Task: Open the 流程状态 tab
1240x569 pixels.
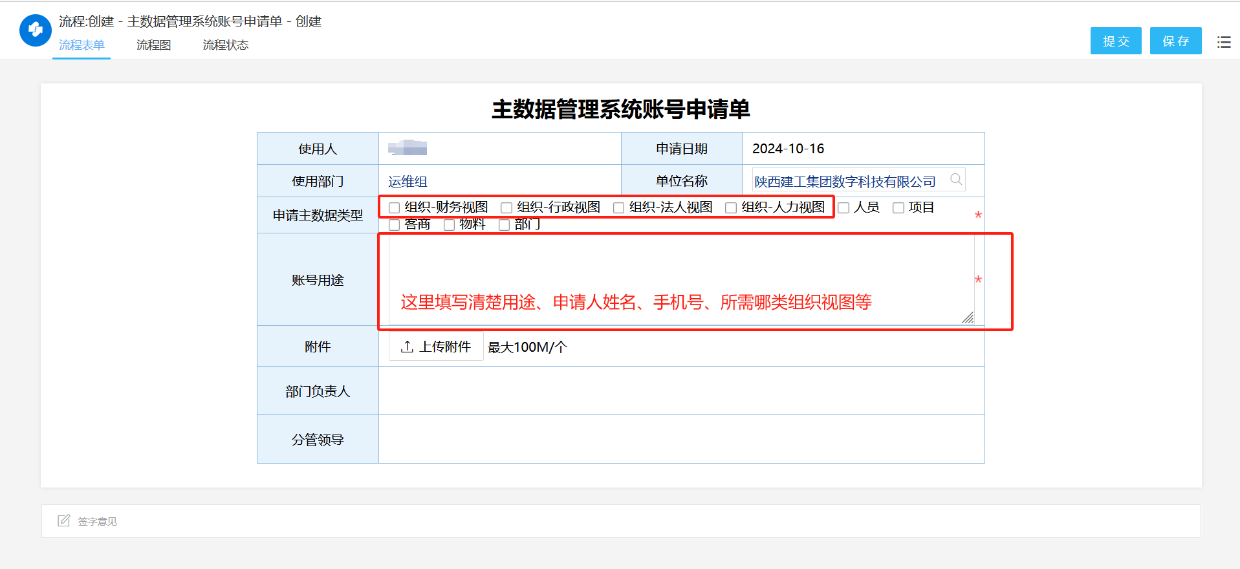Action: tap(225, 45)
